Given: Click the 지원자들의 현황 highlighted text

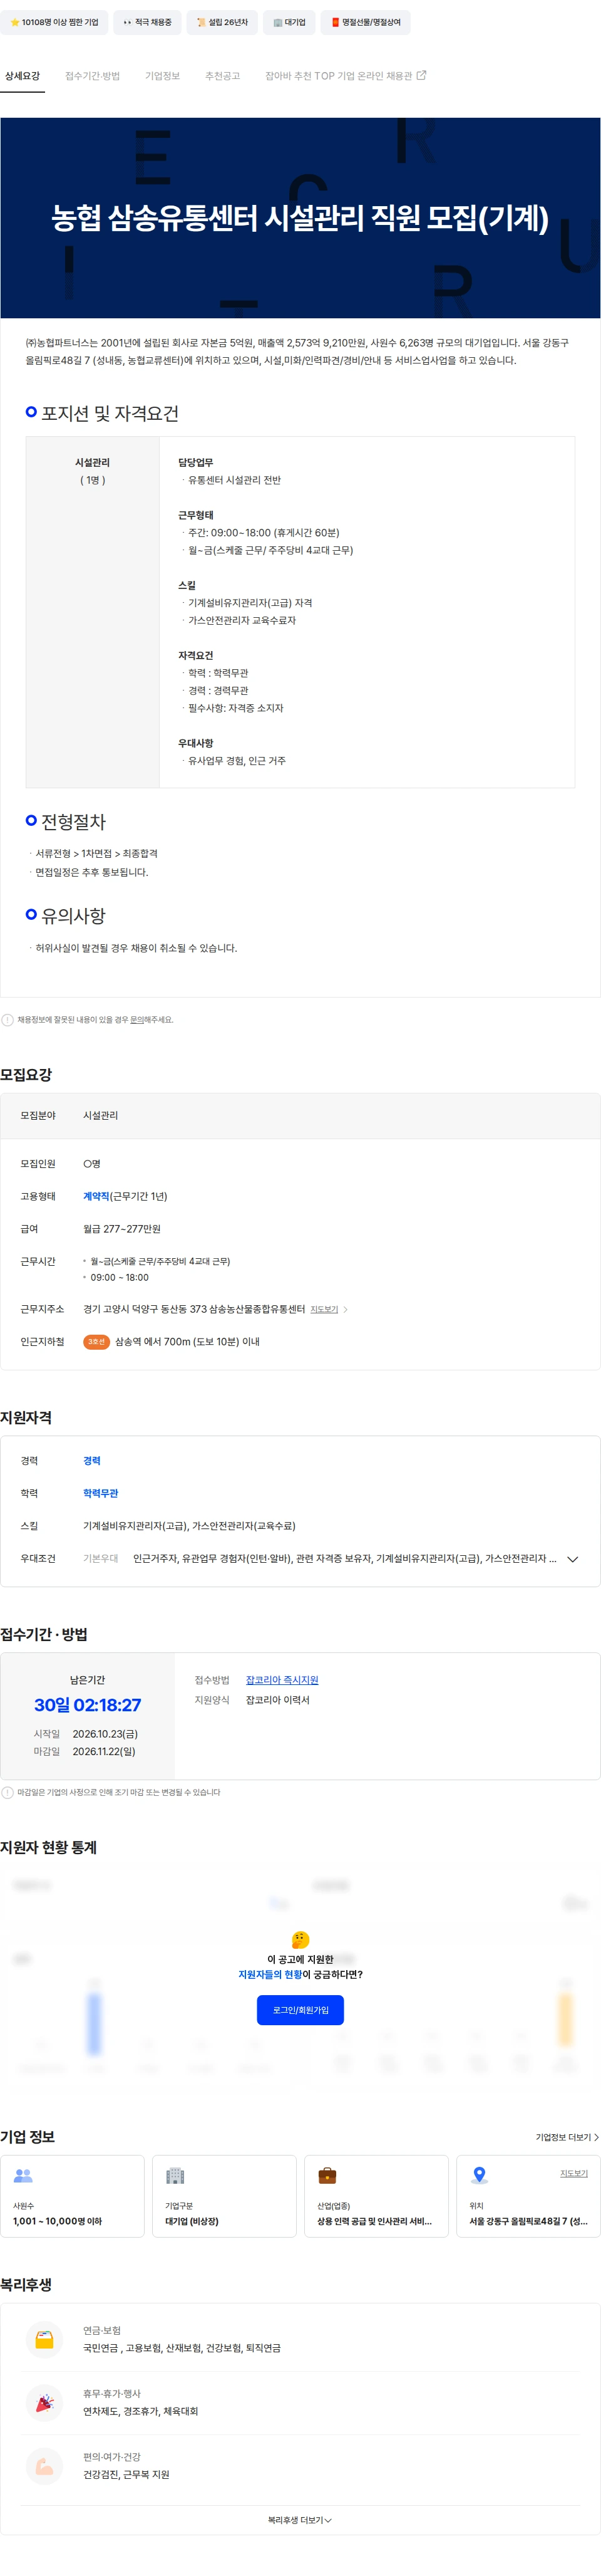Looking at the screenshot, I should 270,1974.
